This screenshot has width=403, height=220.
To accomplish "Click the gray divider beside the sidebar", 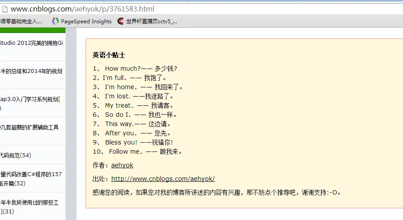I will pos(71,124).
